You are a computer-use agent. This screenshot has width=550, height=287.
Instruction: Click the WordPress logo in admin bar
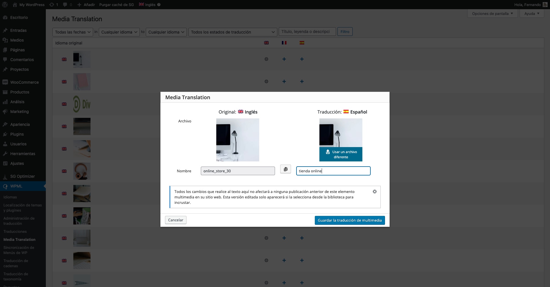(5, 5)
